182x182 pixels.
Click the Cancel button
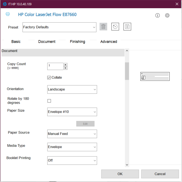tap(160, 174)
